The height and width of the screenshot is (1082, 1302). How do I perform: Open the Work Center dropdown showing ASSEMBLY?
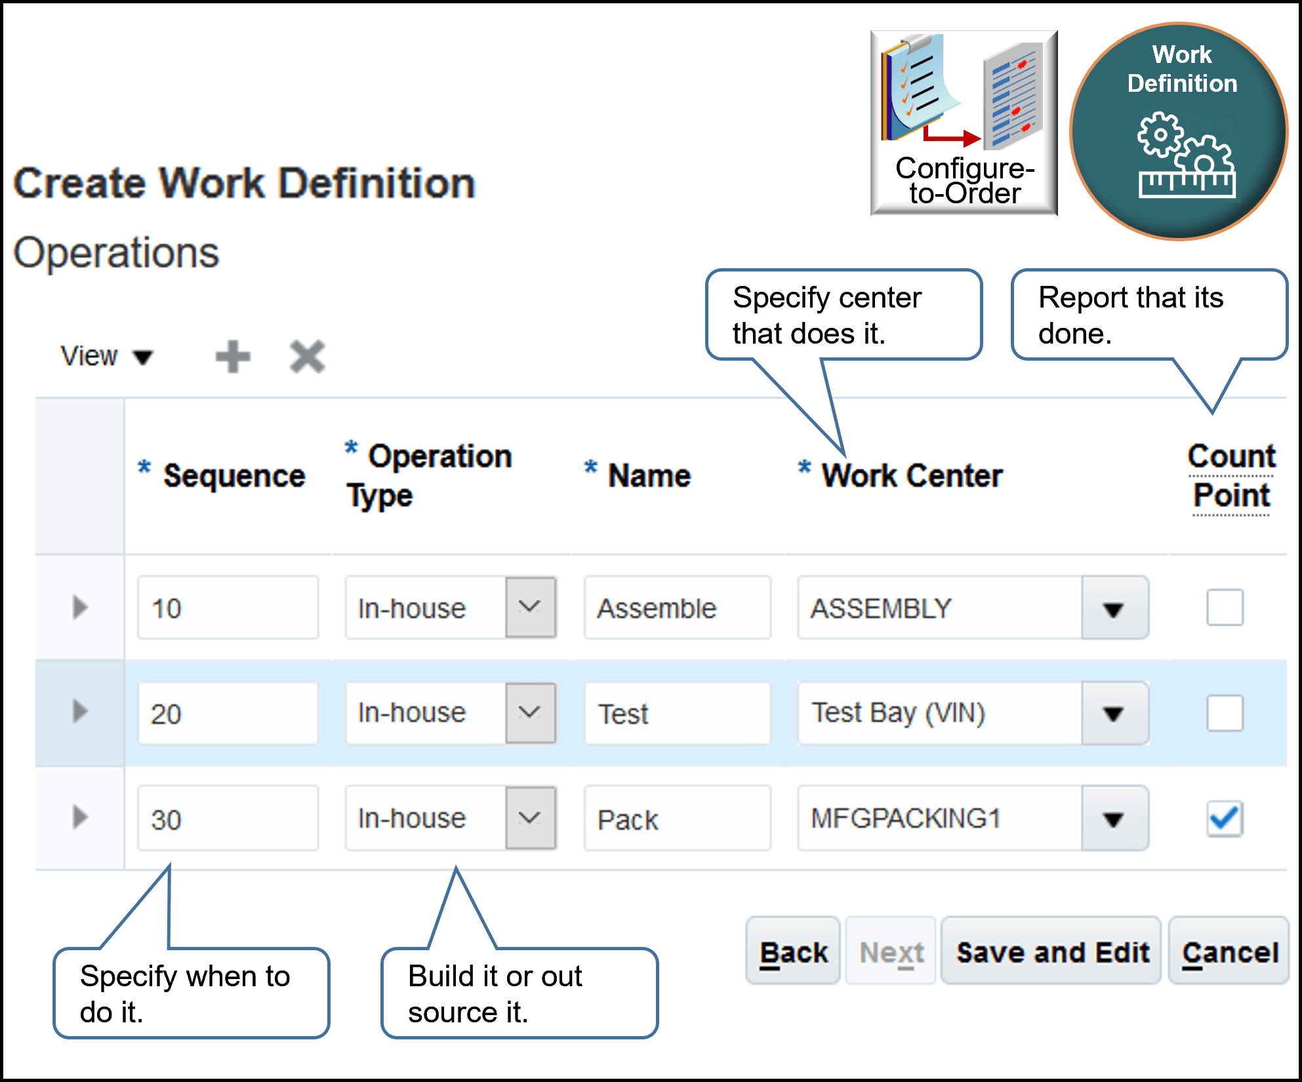tap(1114, 607)
